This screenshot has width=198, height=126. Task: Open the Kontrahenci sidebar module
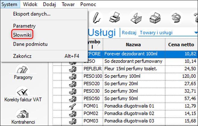click(23, 117)
